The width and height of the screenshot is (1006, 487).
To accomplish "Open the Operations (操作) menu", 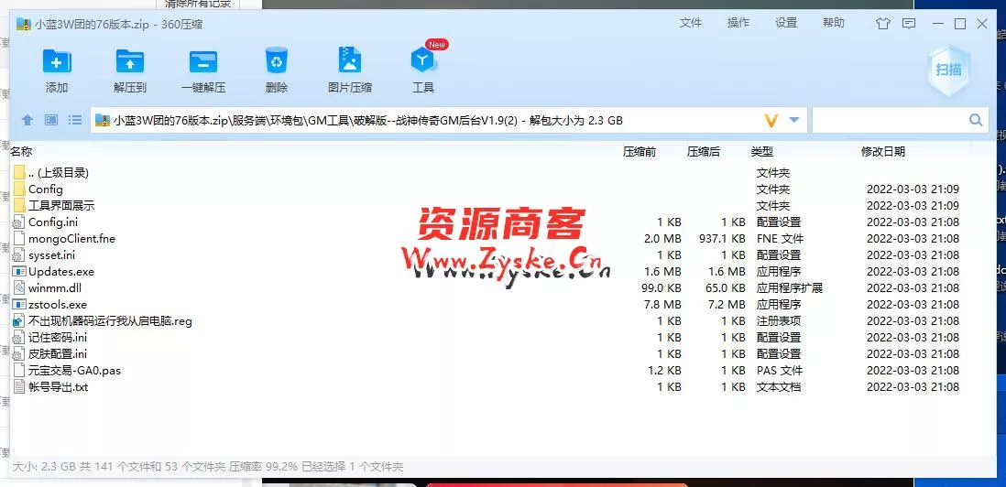I will [x=738, y=23].
